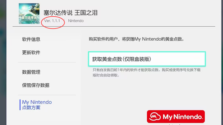Click the Zelda game cover thumbnail
The image size is (223, 125).
pos(29,14)
